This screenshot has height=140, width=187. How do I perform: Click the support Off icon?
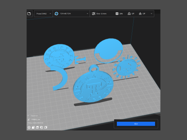(129, 14)
